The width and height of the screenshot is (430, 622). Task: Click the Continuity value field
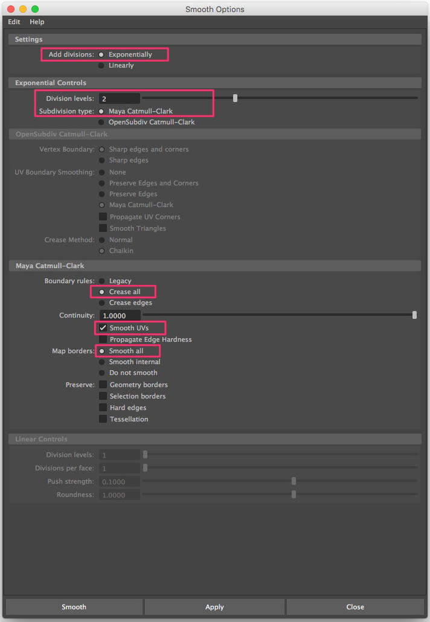[x=120, y=315]
